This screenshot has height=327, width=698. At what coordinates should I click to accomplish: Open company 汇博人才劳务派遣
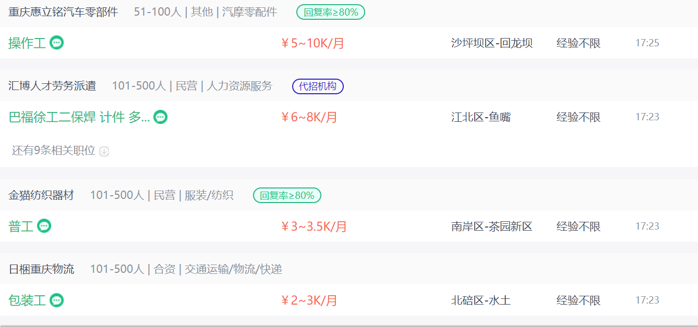pos(52,86)
